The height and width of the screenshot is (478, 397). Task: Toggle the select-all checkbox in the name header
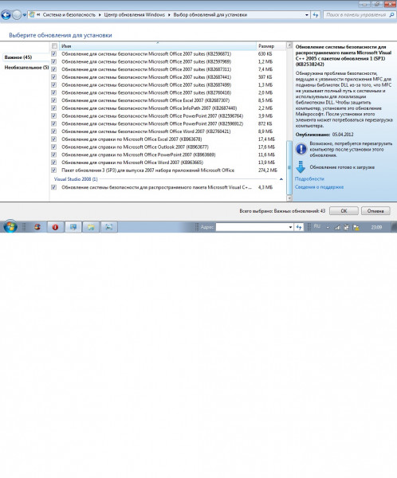point(55,46)
